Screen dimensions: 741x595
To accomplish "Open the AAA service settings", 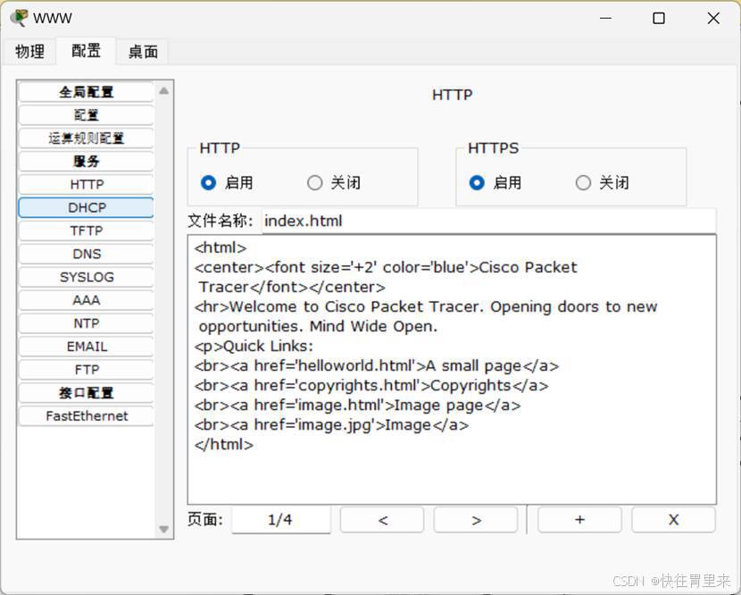I will click(x=87, y=300).
